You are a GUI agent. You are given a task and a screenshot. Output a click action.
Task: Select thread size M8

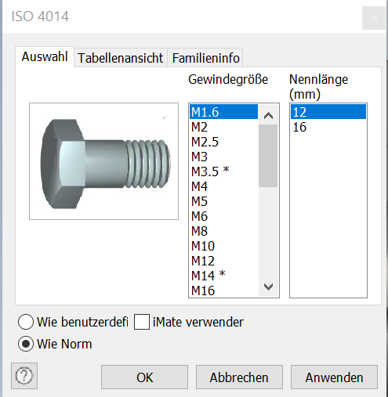pyautogui.click(x=223, y=231)
